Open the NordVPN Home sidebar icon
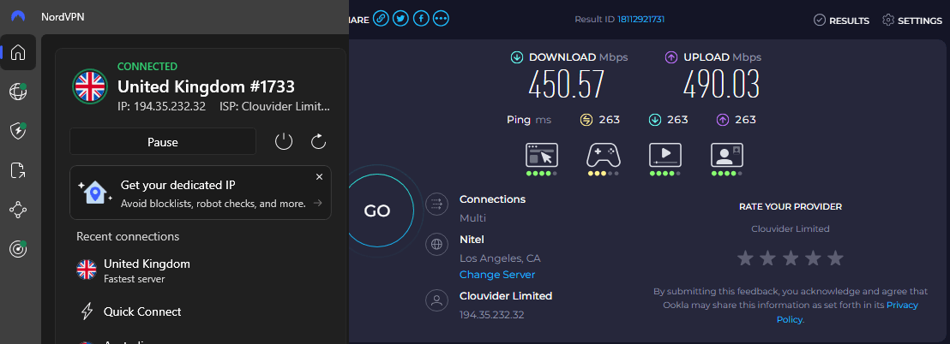The image size is (950, 344). (18, 52)
